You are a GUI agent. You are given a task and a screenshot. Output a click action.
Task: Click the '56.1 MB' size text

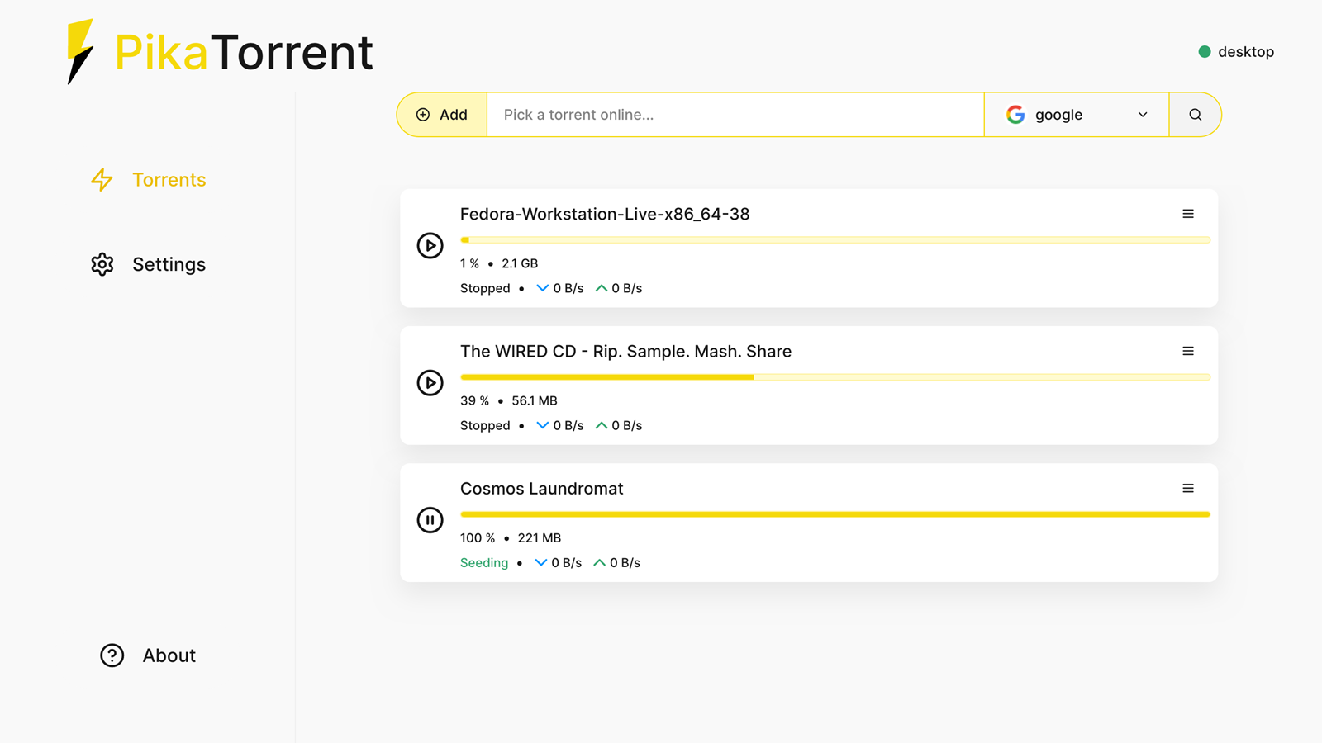535,400
